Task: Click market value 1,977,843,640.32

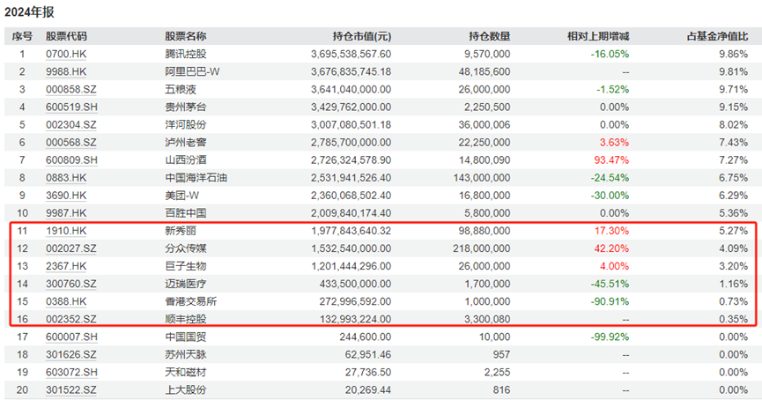Action: (x=351, y=231)
